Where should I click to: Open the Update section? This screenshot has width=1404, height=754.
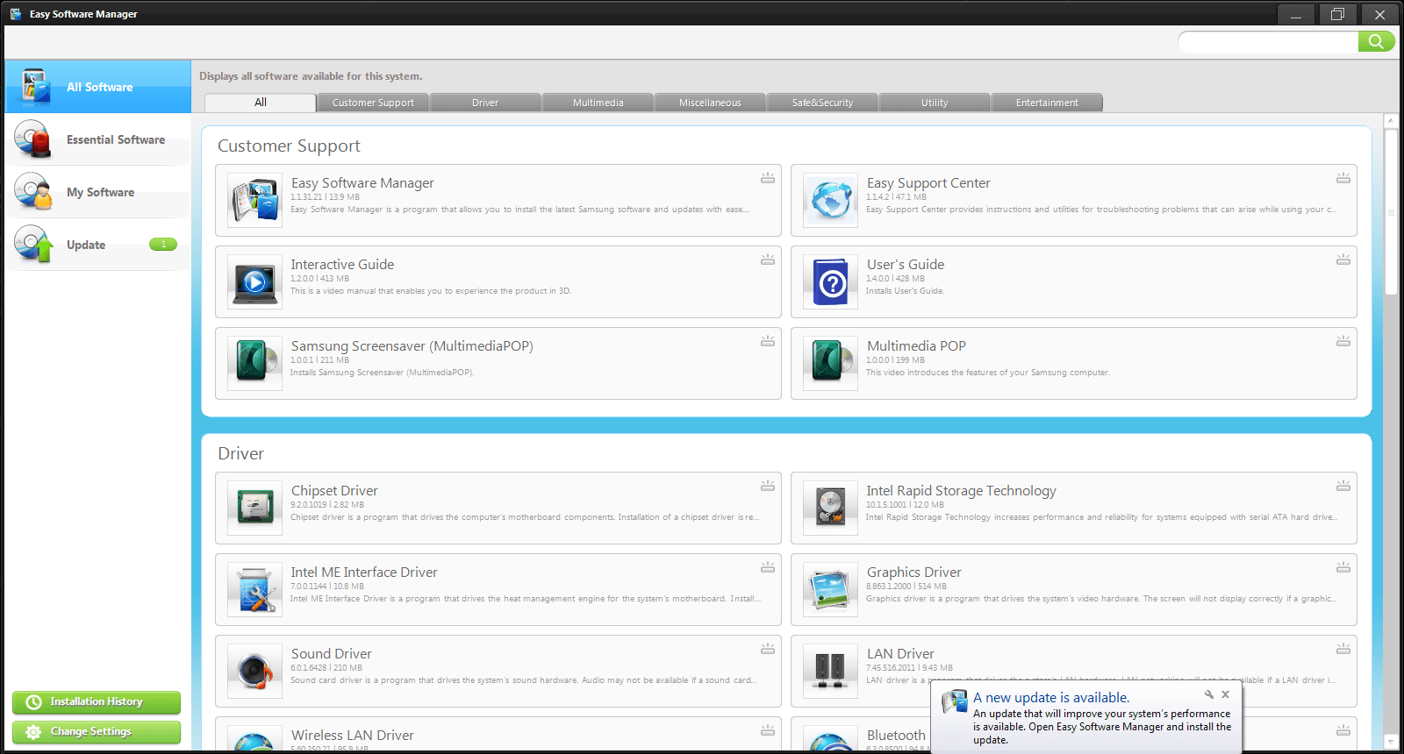97,245
